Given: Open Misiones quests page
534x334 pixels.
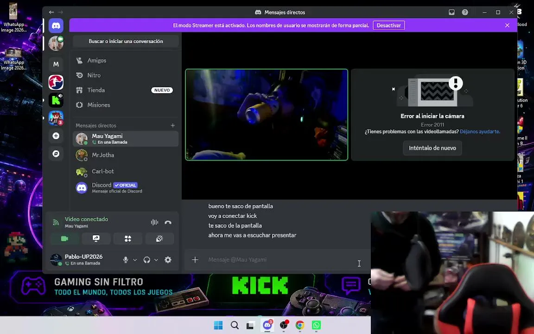Looking at the screenshot, I should tap(125, 105).
